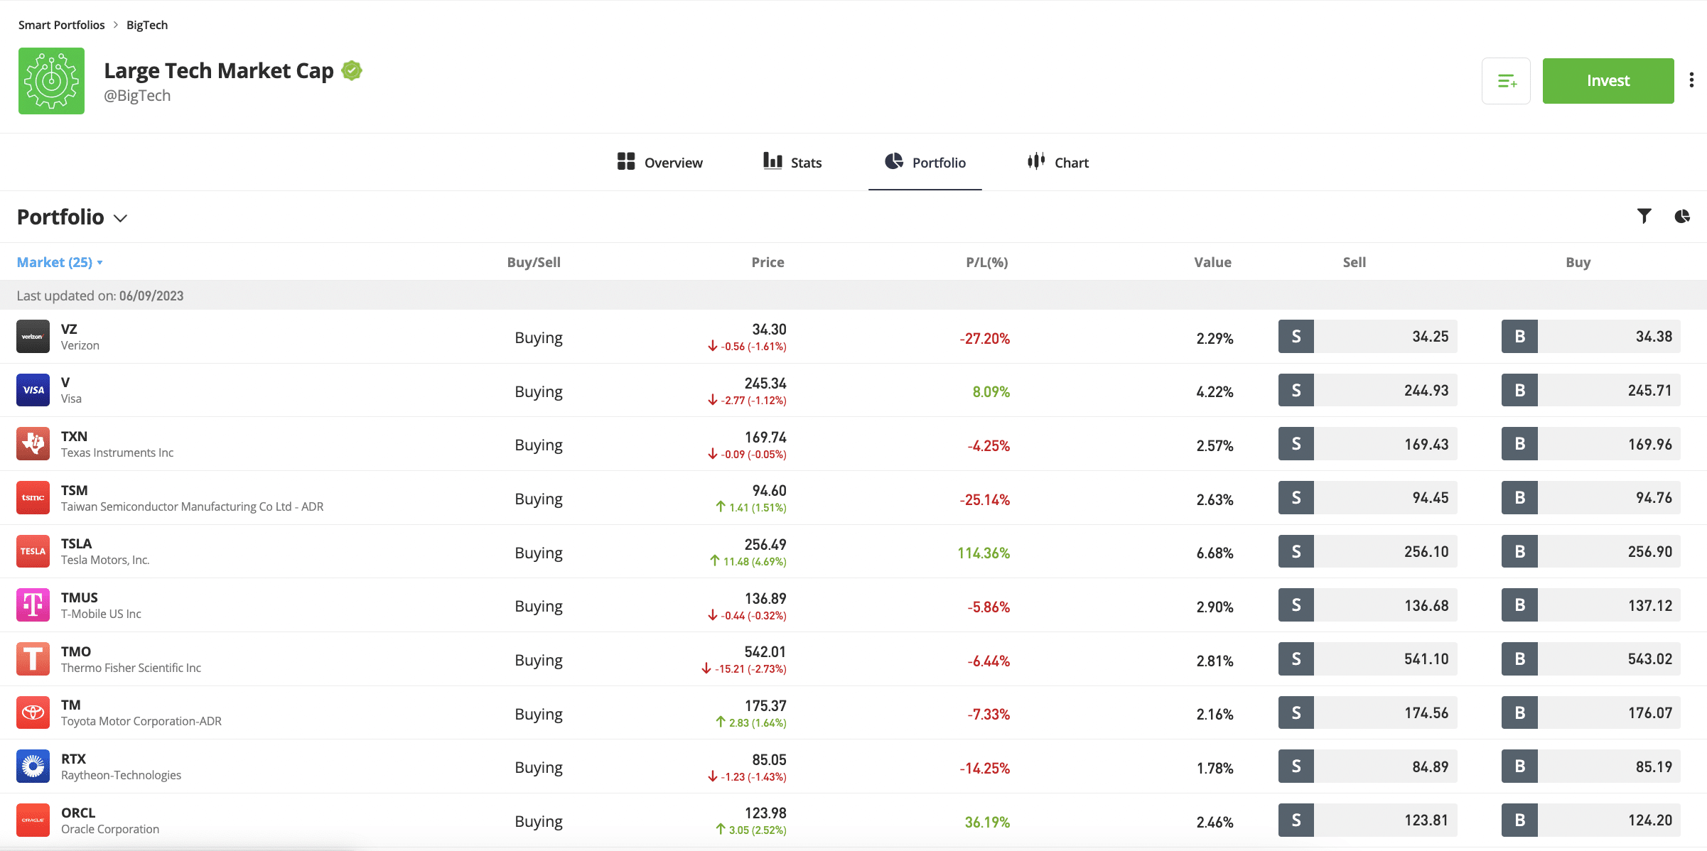Buy Raytheon at 85.19
Screen dimensions: 1707x851
tap(1590, 766)
